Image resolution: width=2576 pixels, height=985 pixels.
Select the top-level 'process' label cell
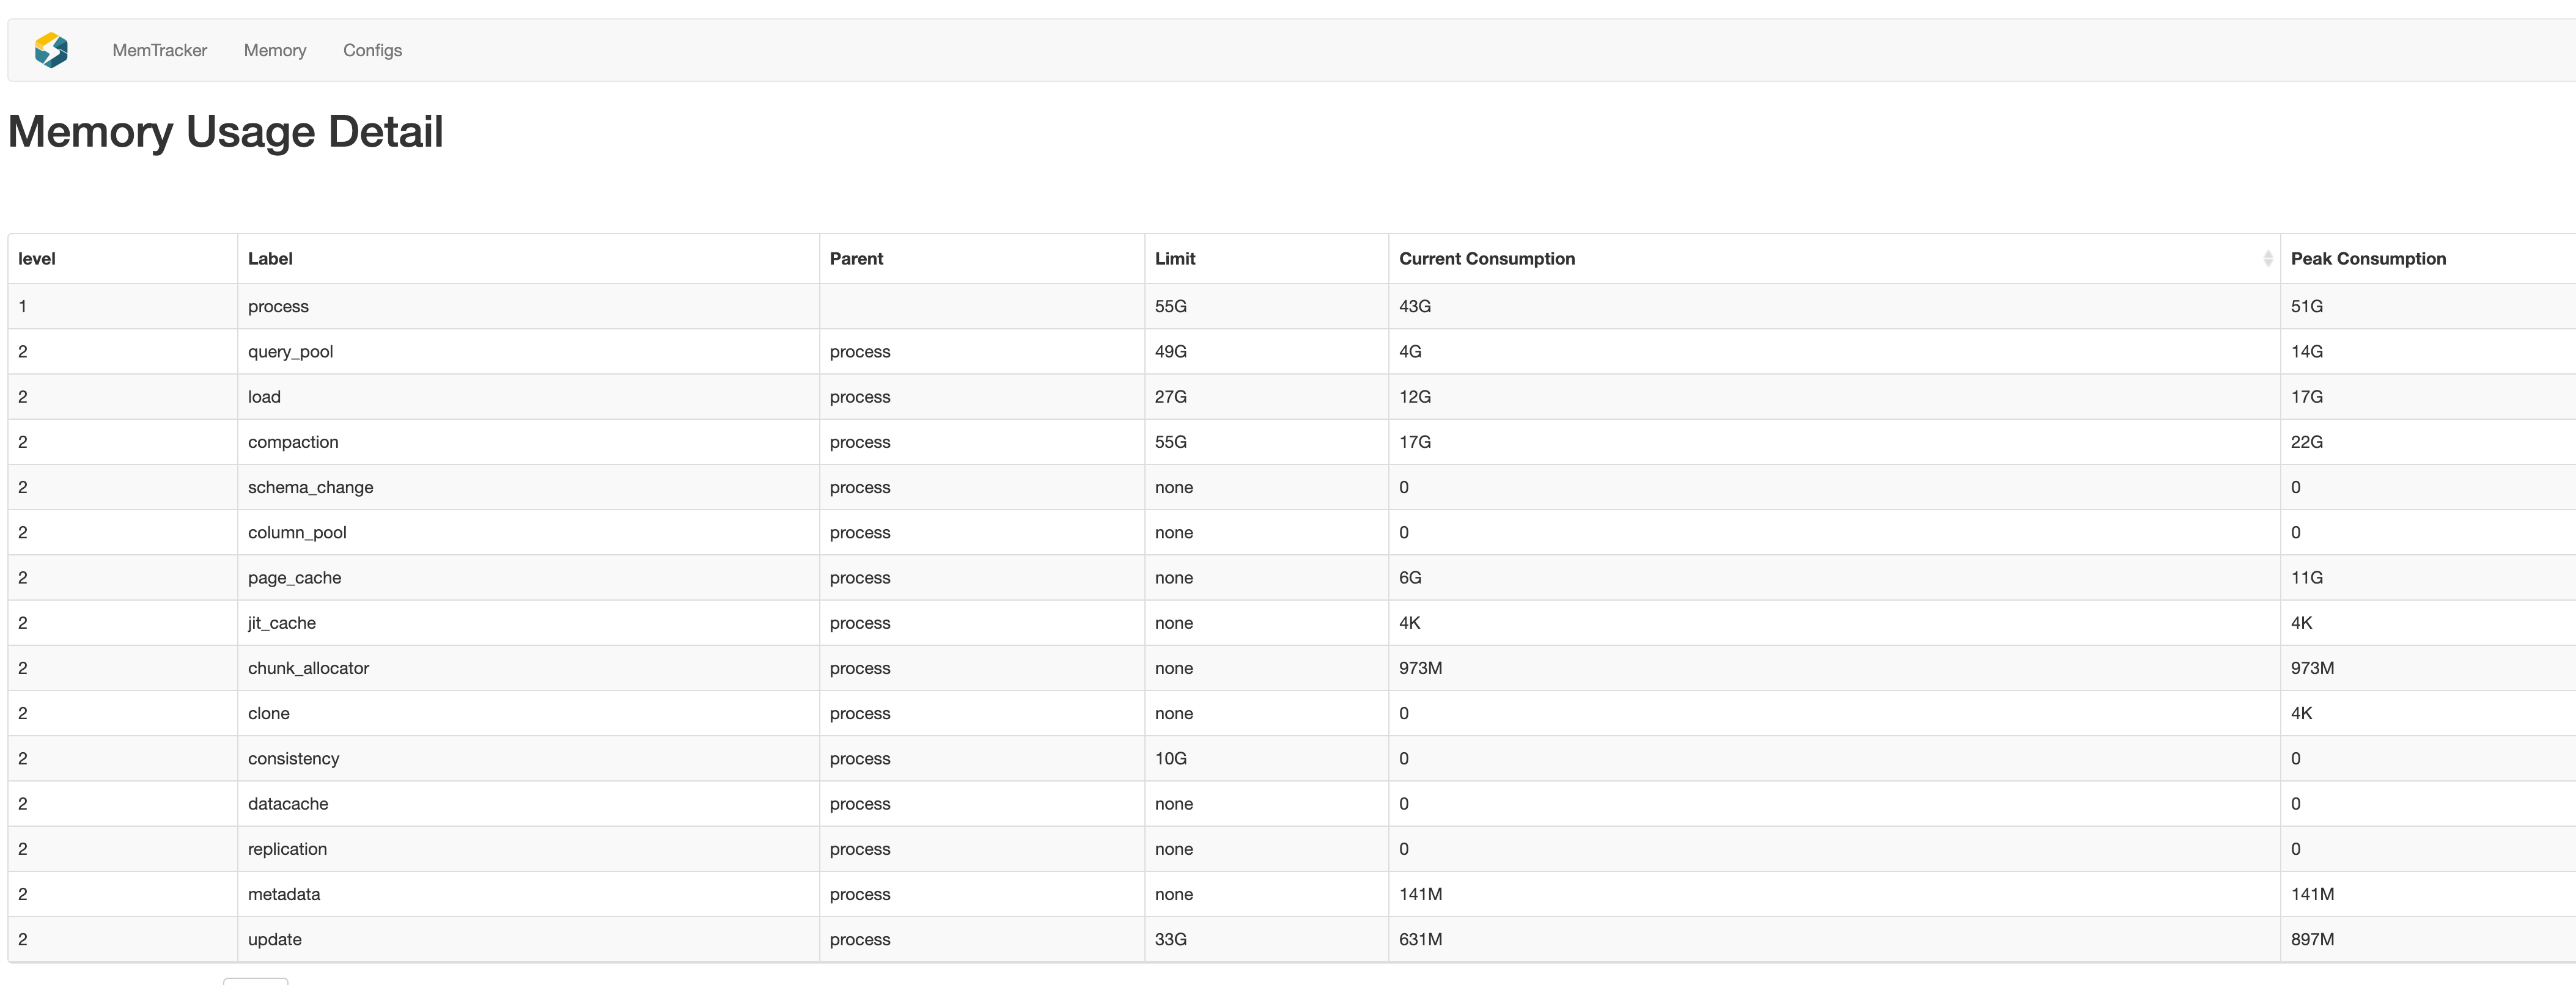[x=528, y=306]
